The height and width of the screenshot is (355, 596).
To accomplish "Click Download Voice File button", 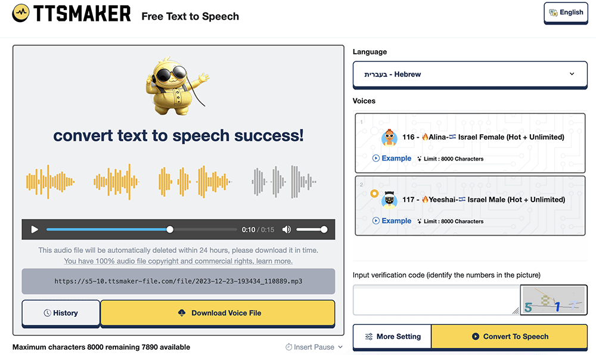I will click(218, 313).
